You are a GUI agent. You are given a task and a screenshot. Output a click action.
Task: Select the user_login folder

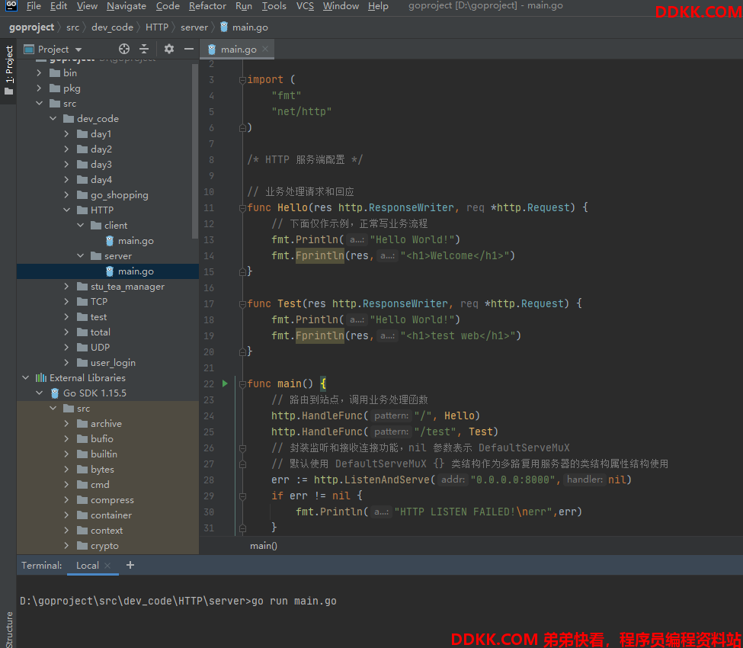pyautogui.click(x=113, y=363)
